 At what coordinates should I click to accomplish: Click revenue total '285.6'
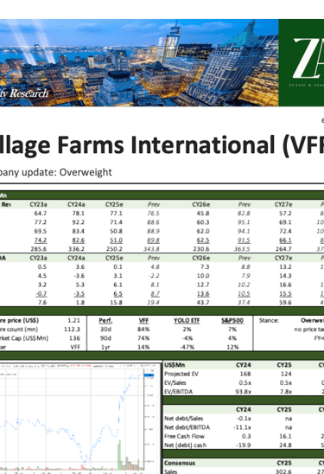coord(39,249)
